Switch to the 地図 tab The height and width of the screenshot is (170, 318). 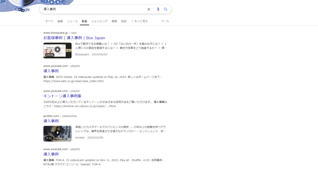point(124,21)
